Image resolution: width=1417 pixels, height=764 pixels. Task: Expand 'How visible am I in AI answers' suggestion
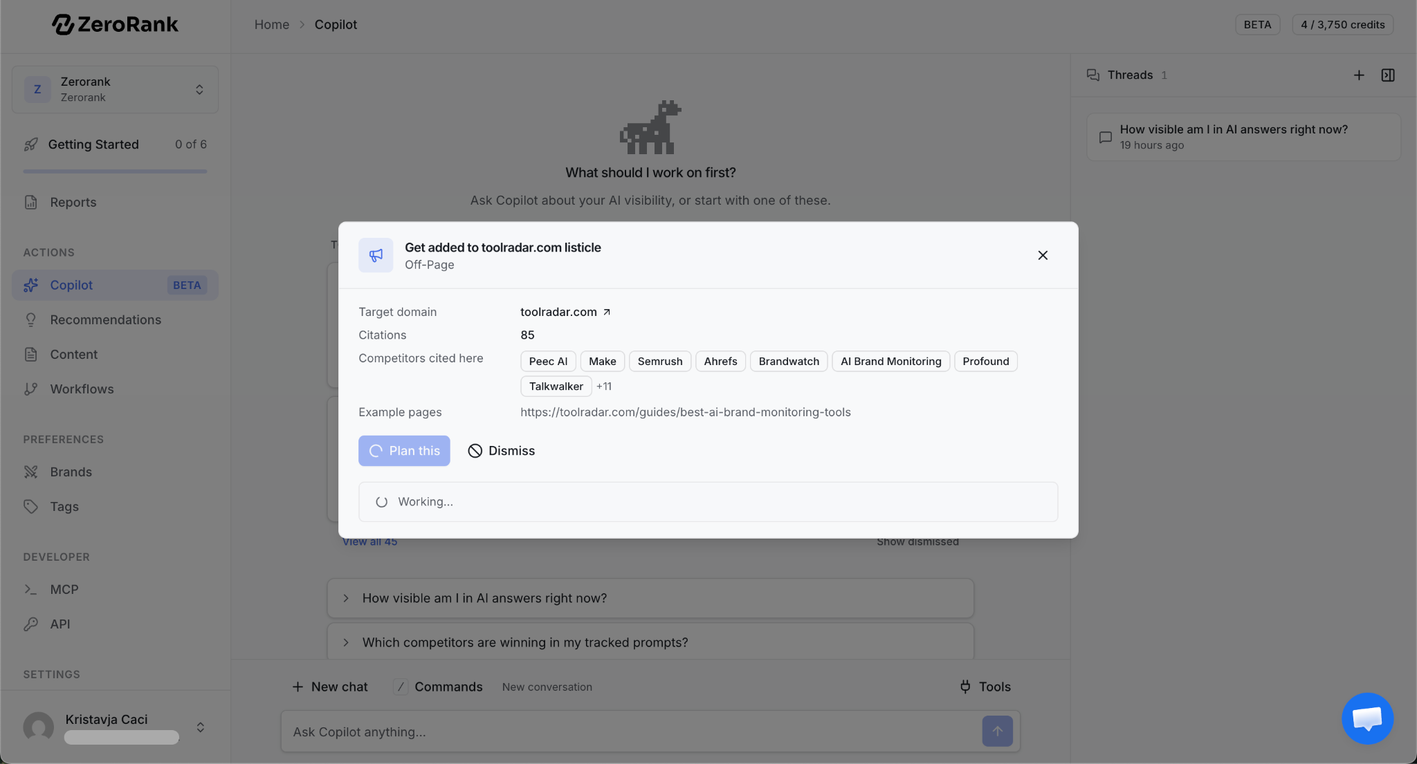(650, 598)
